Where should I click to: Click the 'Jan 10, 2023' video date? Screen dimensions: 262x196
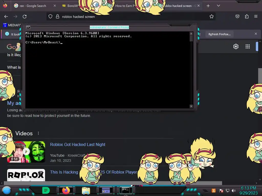point(60,161)
